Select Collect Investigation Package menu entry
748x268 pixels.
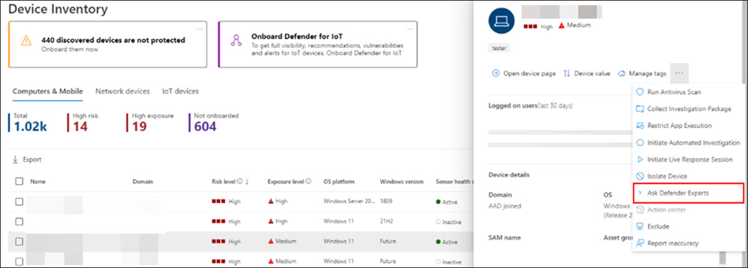point(687,109)
